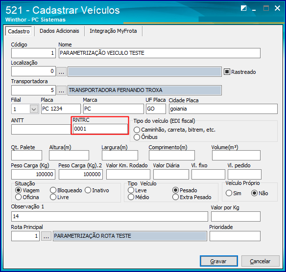Click the RNTRC field with 0001

tap(100, 129)
